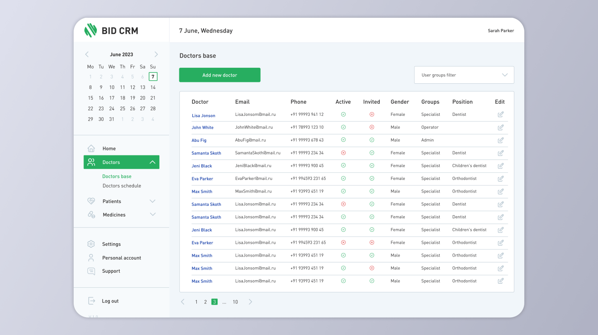This screenshot has height=335, width=598.
Task: Toggle Active status for Lisa Jonson
Action: pyautogui.click(x=343, y=114)
